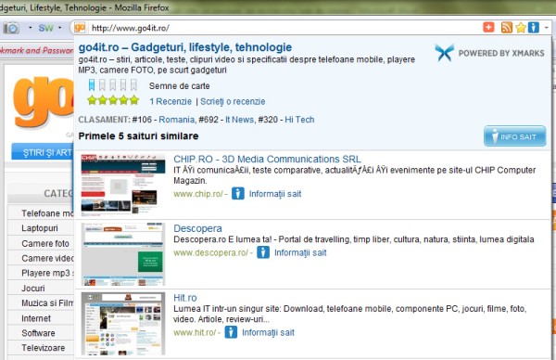The width and height of the screenshot is (556, 360).
Task: Subscribe via the orange RSS feed icon
Action: [506, 27]
